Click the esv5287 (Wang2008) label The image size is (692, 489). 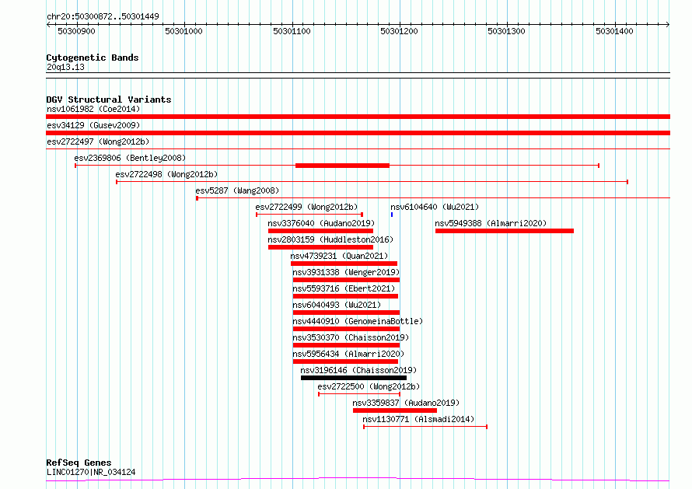[237, 190]
